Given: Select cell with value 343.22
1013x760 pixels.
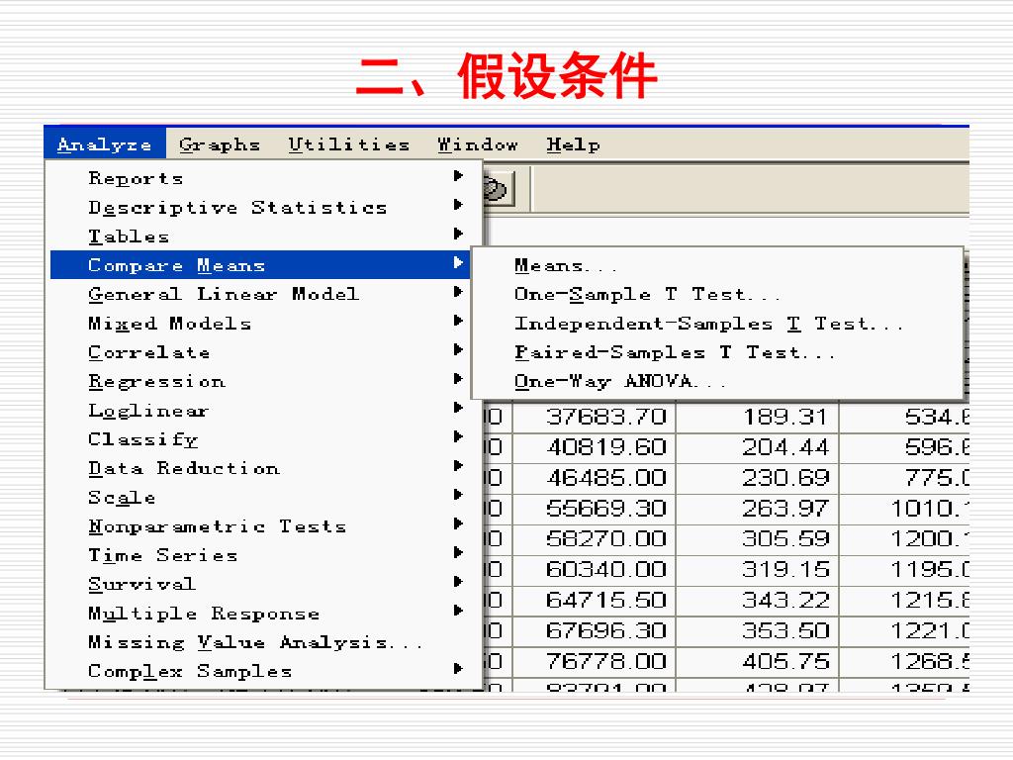Looking at the screenshot, I should [757, 600].
